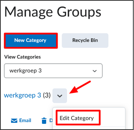Expand the werkgroep 3 context menu button
This screenshot has width=134, height=130.
[x=60, y=96]
